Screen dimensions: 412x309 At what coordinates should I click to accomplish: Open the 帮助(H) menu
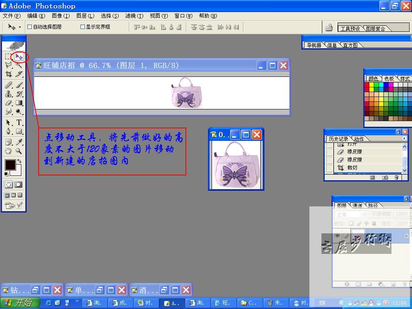(x=208, y=16)
